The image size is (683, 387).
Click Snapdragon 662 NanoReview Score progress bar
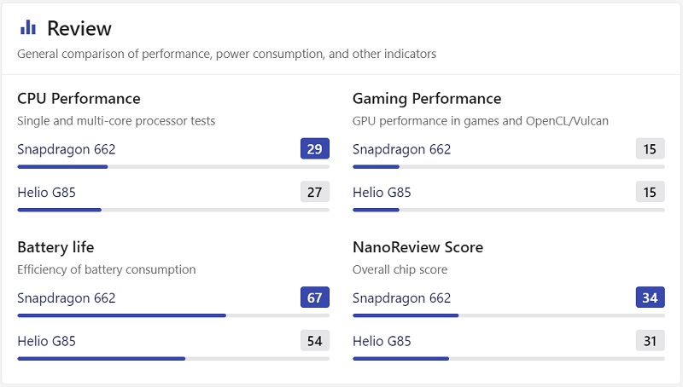point(509,315)
